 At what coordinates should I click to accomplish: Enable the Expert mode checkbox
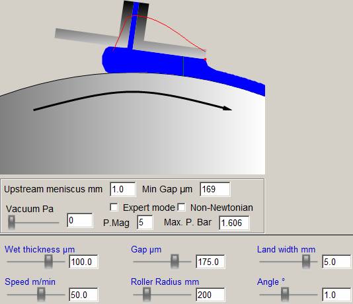click(114, 208)
